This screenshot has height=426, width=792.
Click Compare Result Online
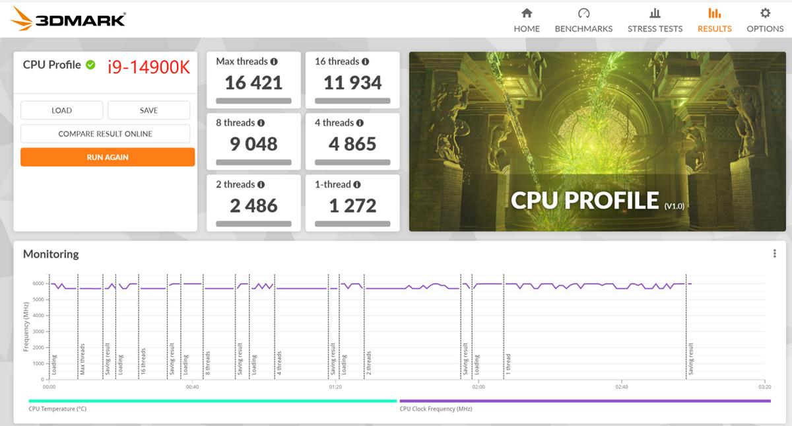click(105, 133)
